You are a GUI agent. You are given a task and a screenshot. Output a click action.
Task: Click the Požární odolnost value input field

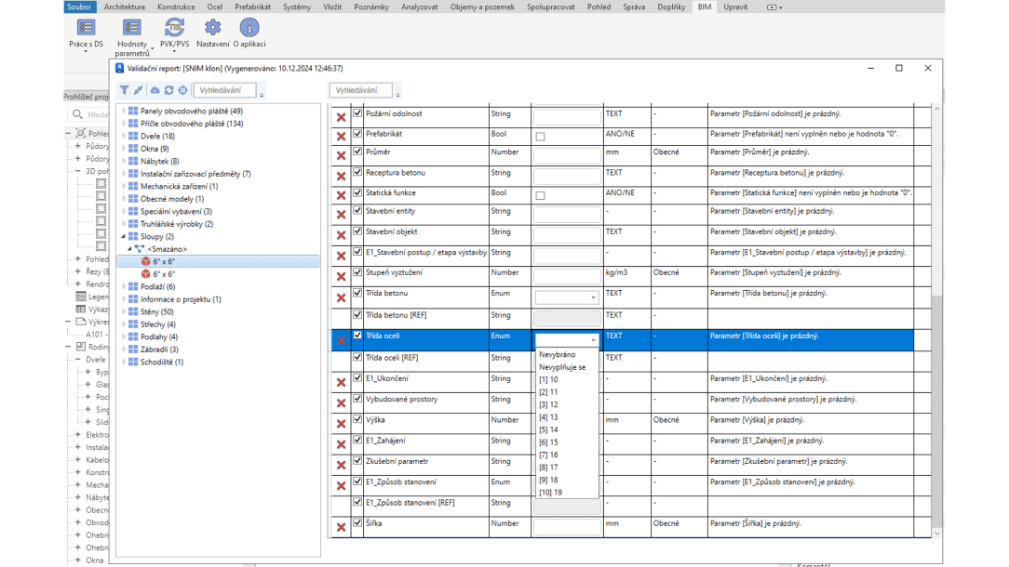567,117
